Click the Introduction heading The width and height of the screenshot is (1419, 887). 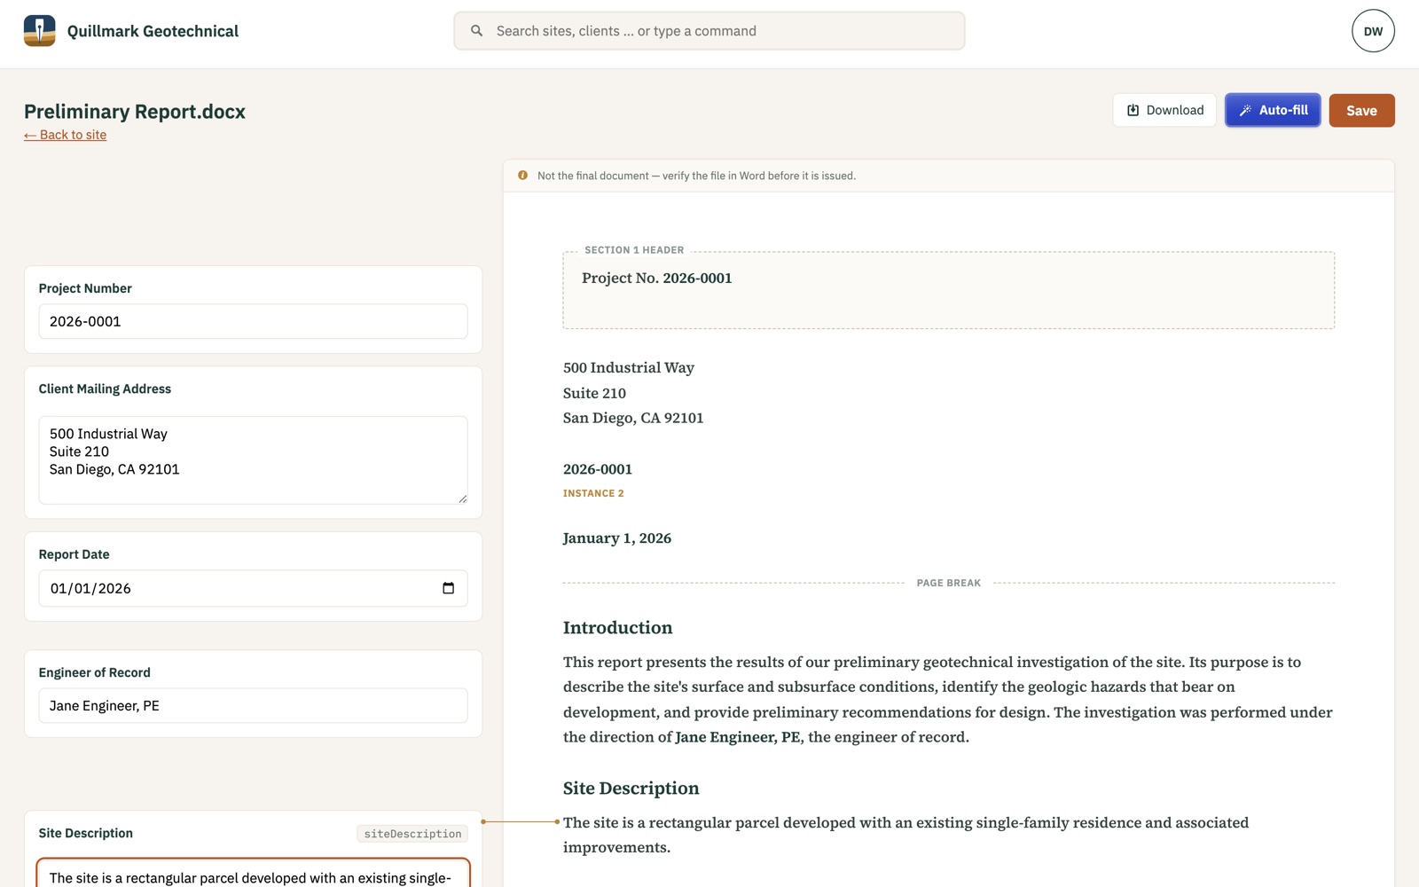618,628
